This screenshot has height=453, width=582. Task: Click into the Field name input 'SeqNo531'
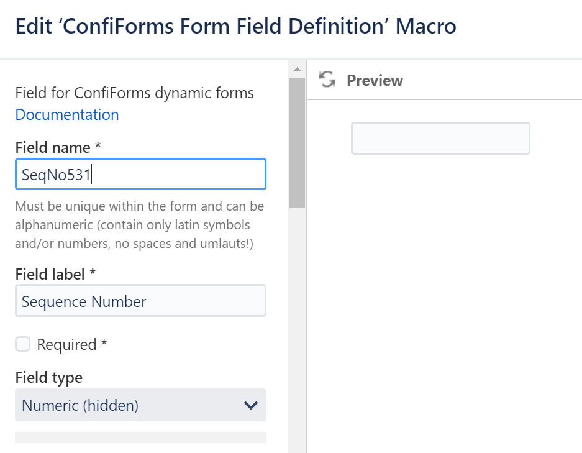pyautogui.click(x=140, y=175)
